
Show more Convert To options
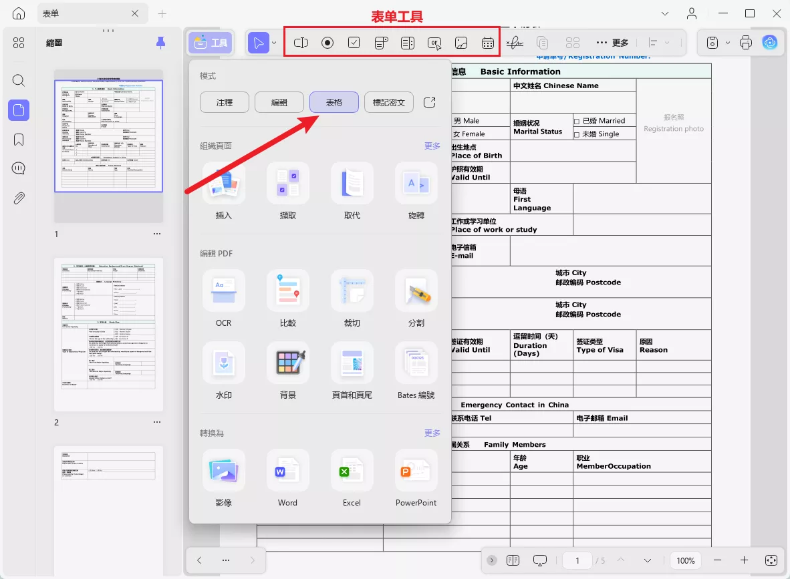tap(432, 433)
